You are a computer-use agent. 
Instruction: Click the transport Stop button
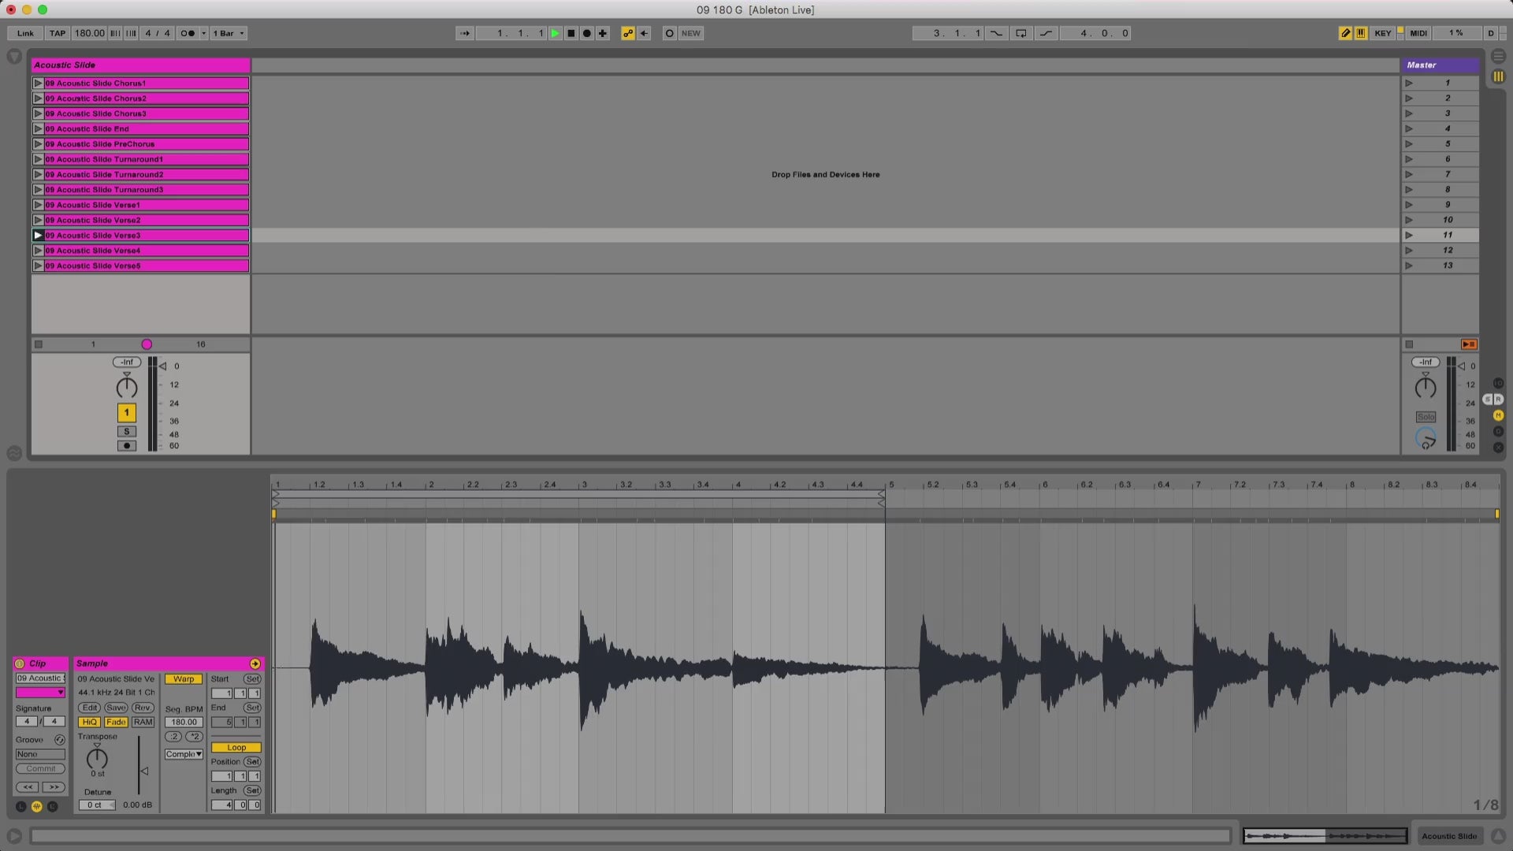(571, 33)
